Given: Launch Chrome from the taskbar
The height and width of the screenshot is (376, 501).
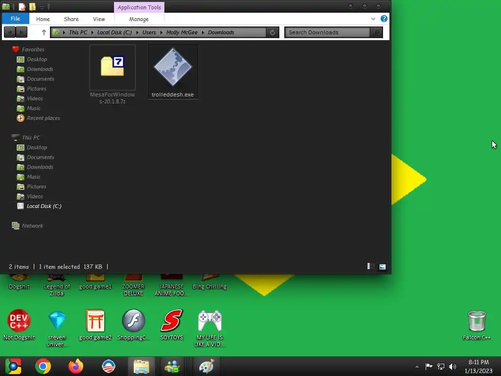Looking at the screenshot, I should [x=43, y=366].
